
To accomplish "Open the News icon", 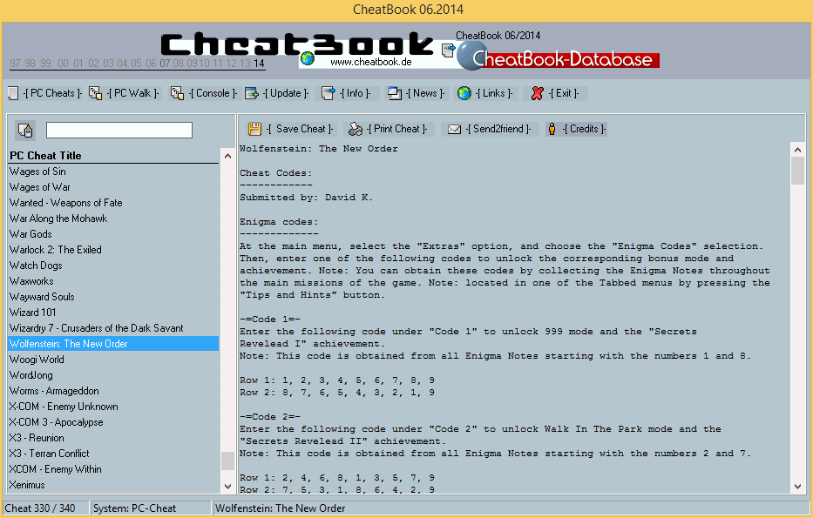I will [x=395, y=93].
